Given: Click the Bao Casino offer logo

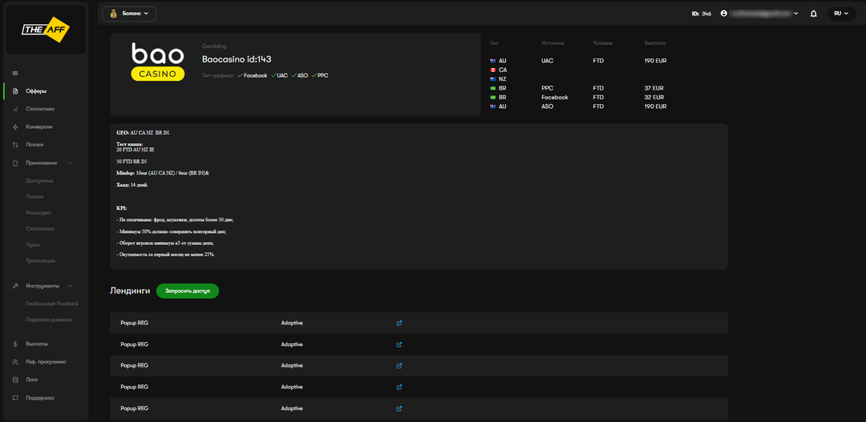Looking at the screenshot, I should tap(158, 62).
